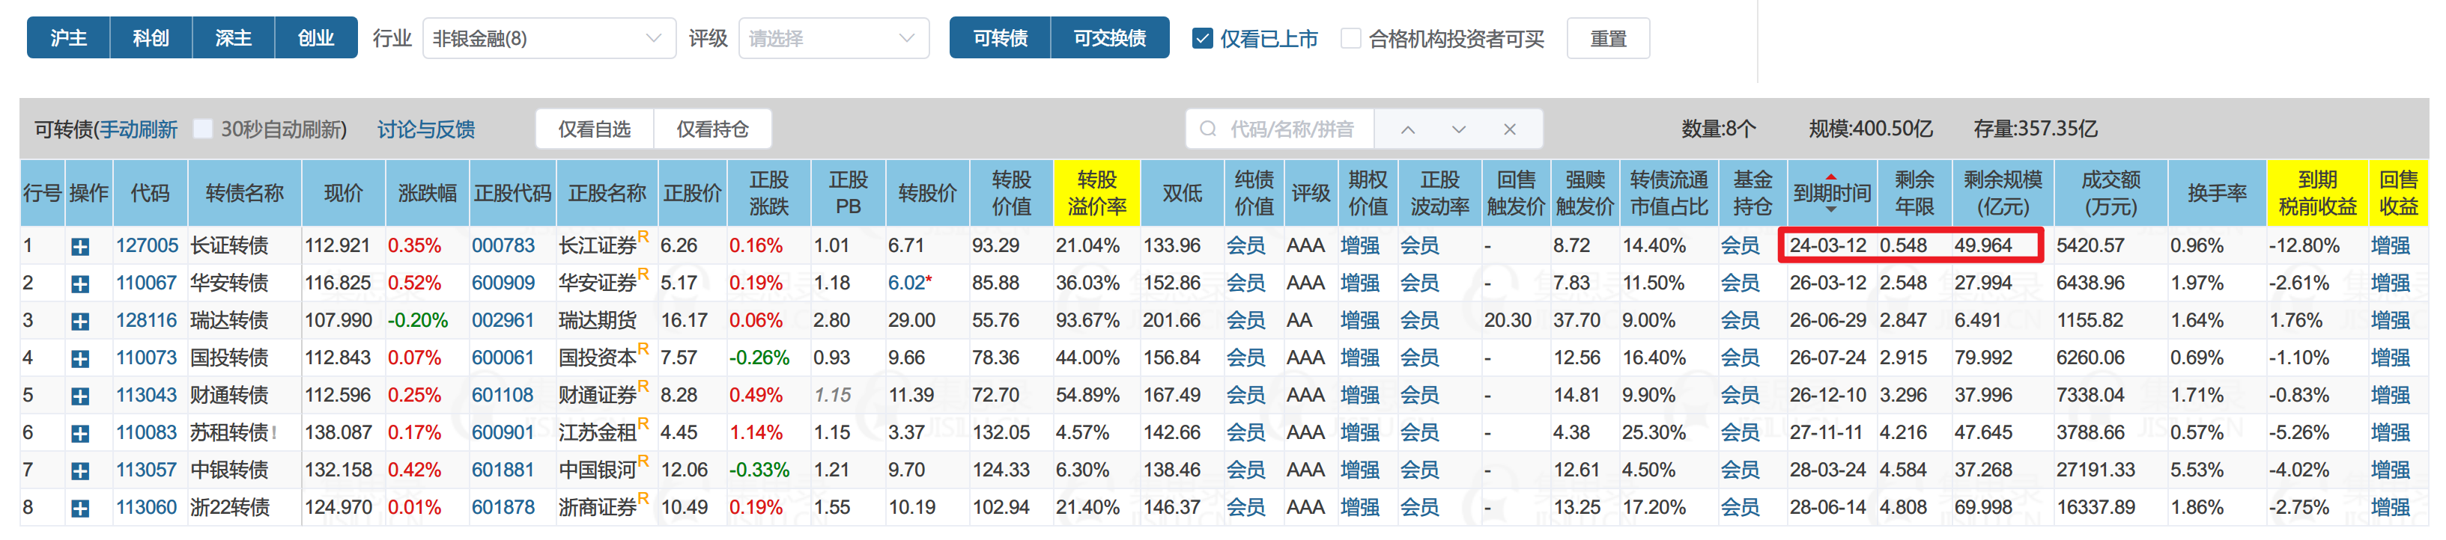Sort by 到期时间 column header
The height and width of the screenshot is (540, 2446).
pyautogui.click(x=1830, y=193)
